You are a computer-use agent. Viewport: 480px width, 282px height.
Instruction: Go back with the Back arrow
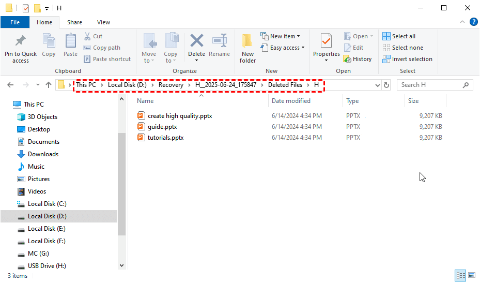[x=10, y=85]
